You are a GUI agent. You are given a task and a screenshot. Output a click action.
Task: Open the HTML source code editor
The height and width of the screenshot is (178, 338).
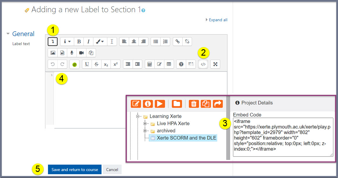203,64
